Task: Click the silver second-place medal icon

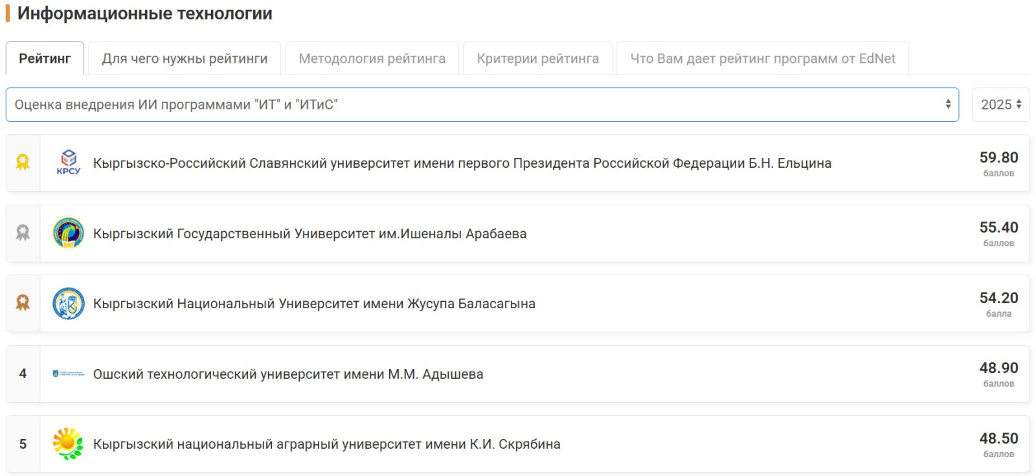Action: [x=23, y=232]
